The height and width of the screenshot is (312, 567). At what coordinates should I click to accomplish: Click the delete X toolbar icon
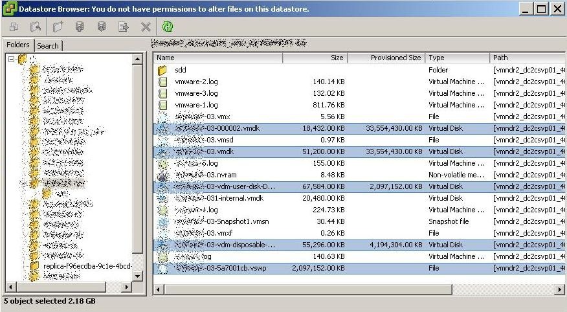click(x=146, y=27)
